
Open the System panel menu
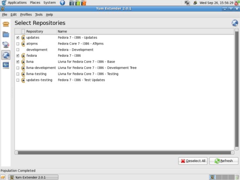pos(49,3)
